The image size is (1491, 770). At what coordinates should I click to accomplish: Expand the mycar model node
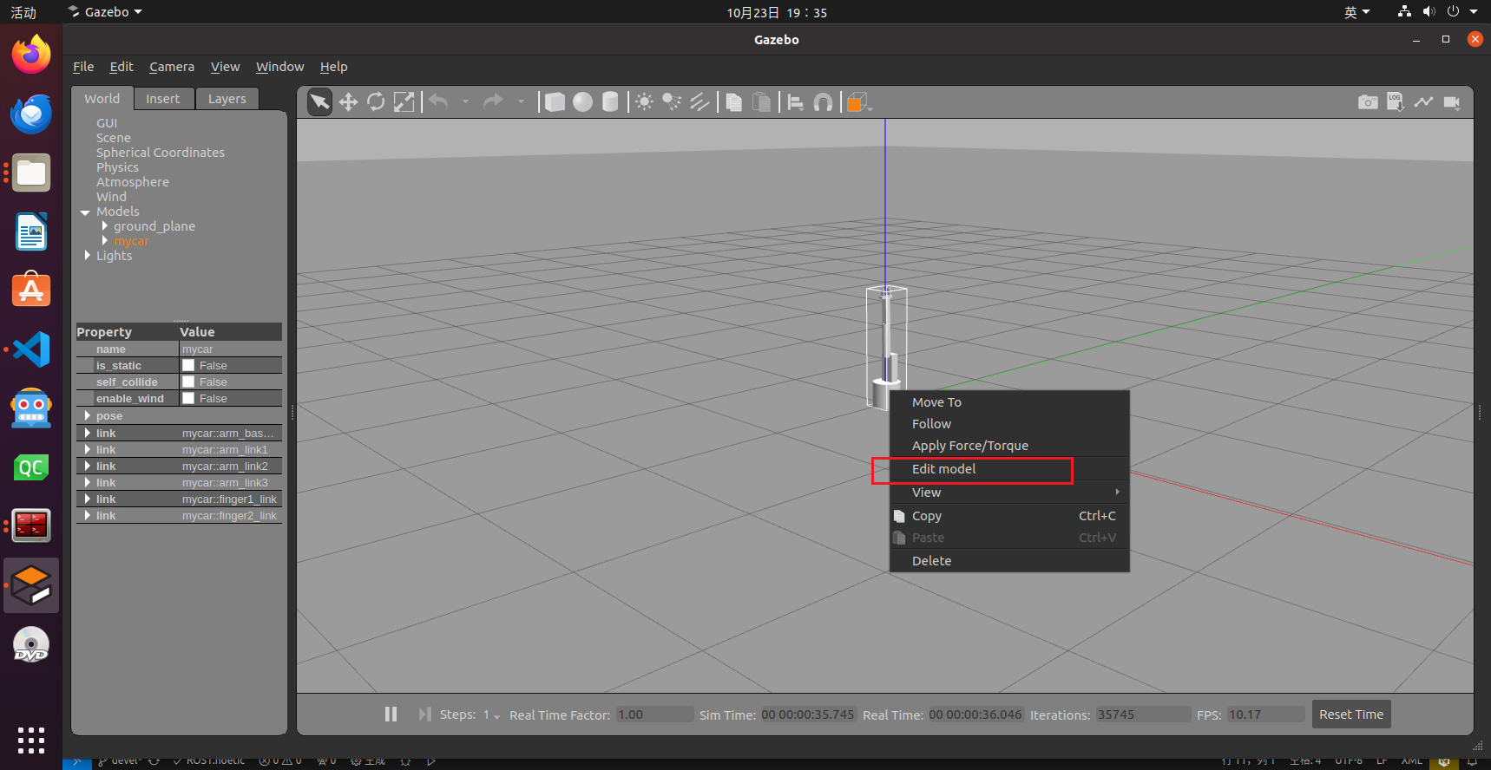tap(105, 240)
